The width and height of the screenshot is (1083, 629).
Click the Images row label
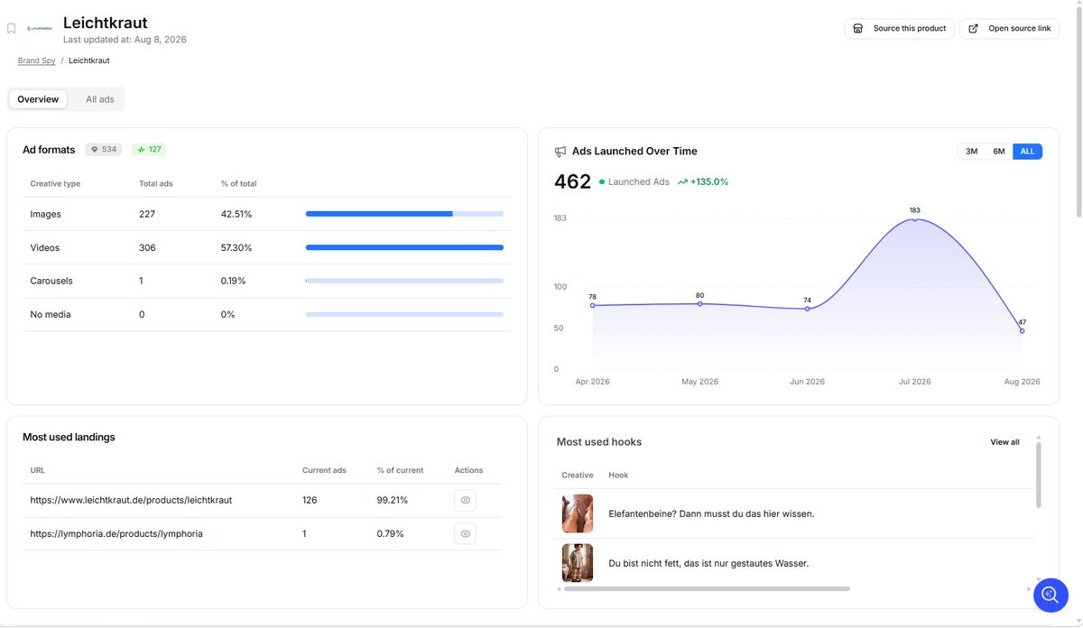(46, 214)
